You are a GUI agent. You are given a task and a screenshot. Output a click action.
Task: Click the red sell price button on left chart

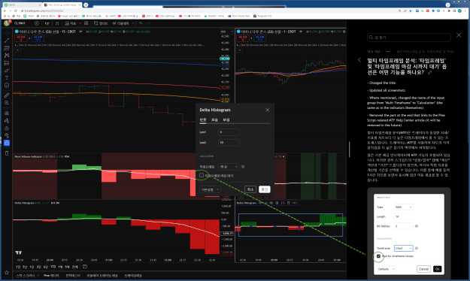(x=21, y=38)
